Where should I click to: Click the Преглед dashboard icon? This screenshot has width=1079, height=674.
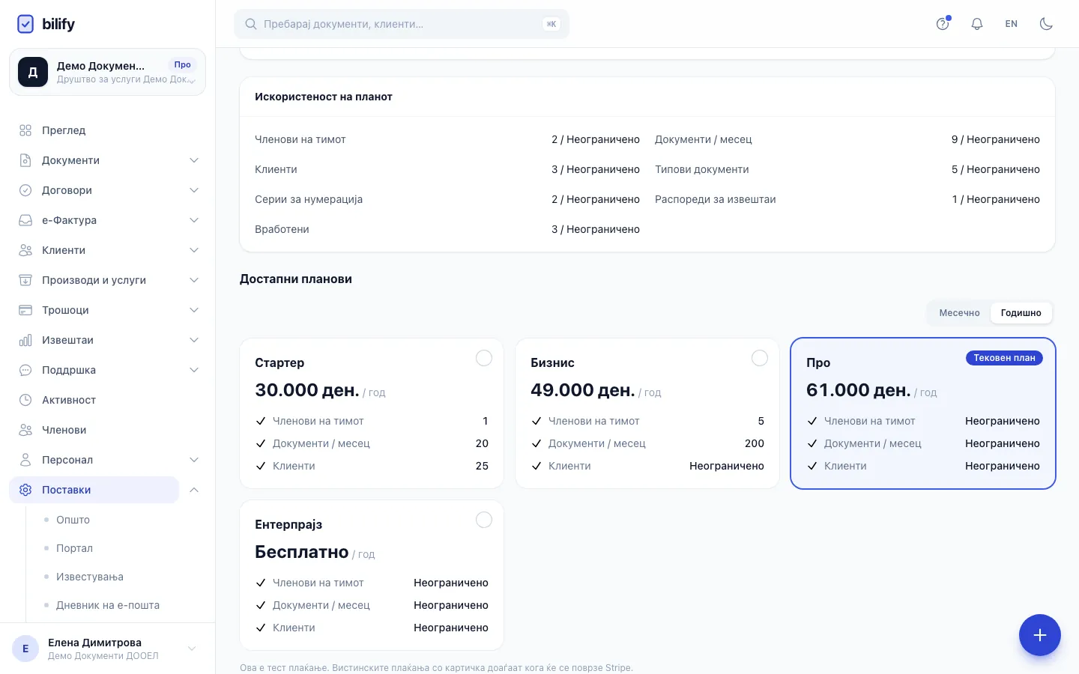pos(25,130)
